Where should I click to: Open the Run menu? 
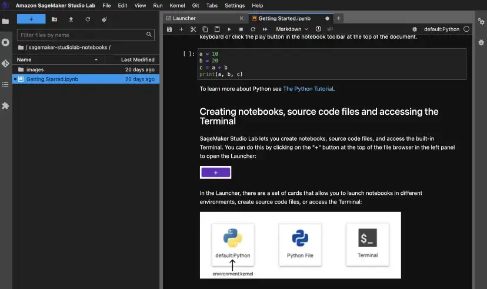click(158, 6)
